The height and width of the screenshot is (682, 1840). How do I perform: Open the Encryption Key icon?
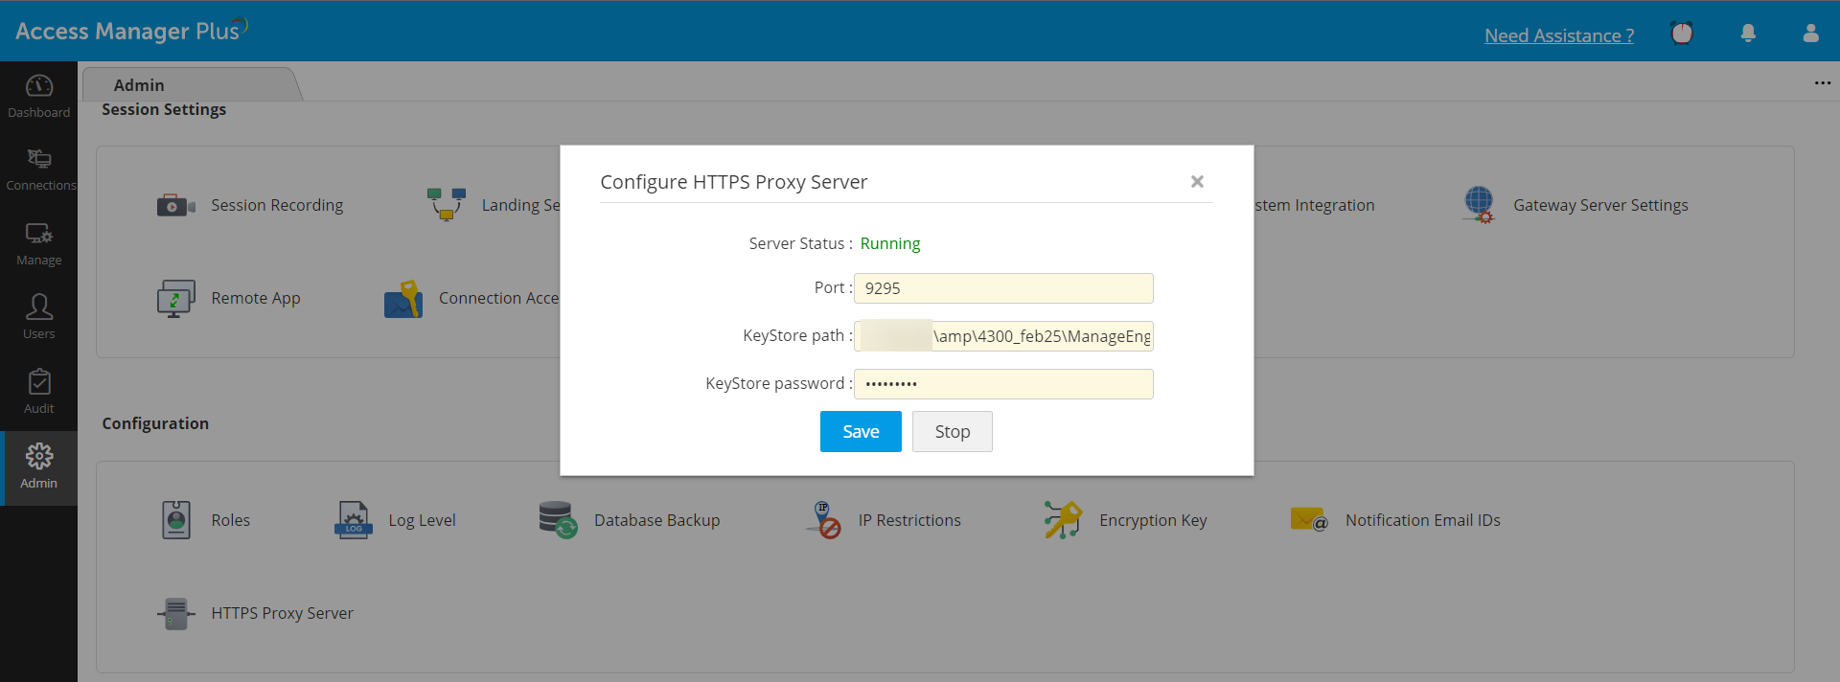coord(1063,520)
